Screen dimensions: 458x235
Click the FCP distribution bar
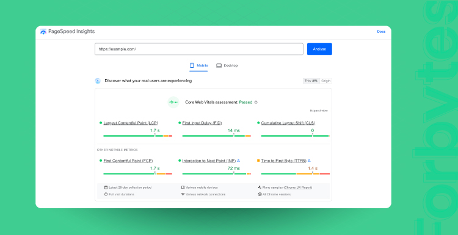click(x=137, y=174)
